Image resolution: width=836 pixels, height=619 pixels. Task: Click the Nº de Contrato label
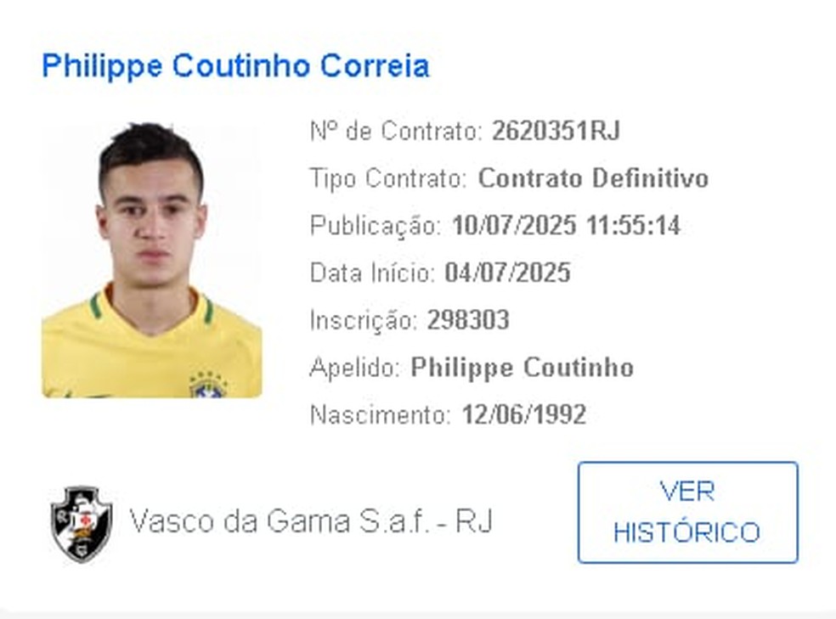(396, 132)
